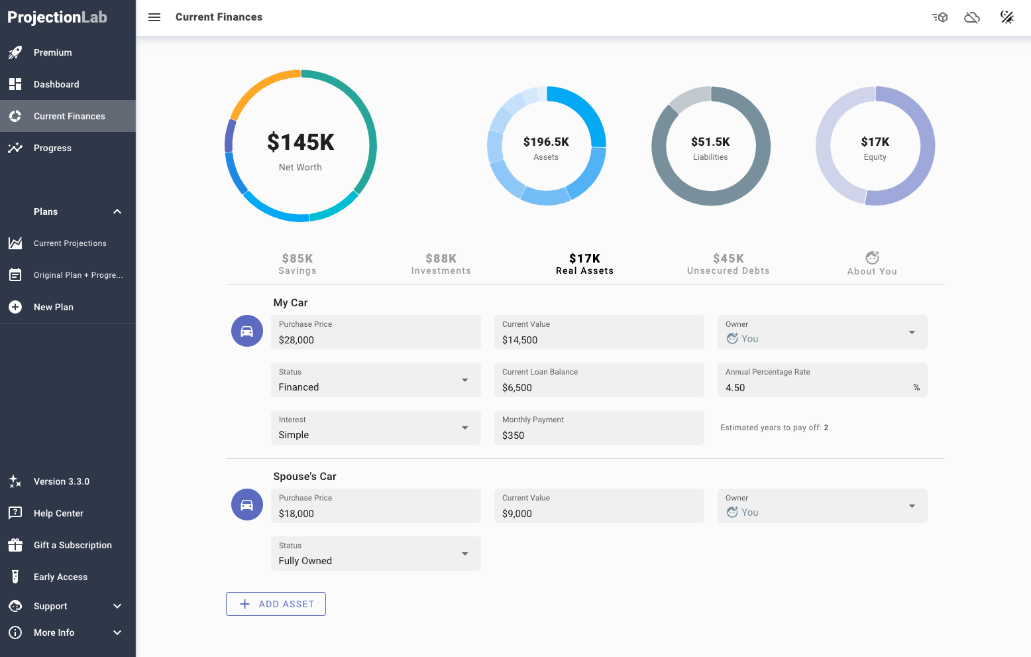The image size is (1031, 657).
Task: Open the Current Finances section via sidebar icon
Action: [15, 115]
